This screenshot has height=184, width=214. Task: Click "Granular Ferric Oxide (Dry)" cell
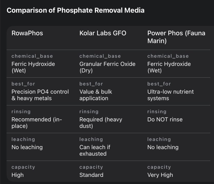click(107, 67)
